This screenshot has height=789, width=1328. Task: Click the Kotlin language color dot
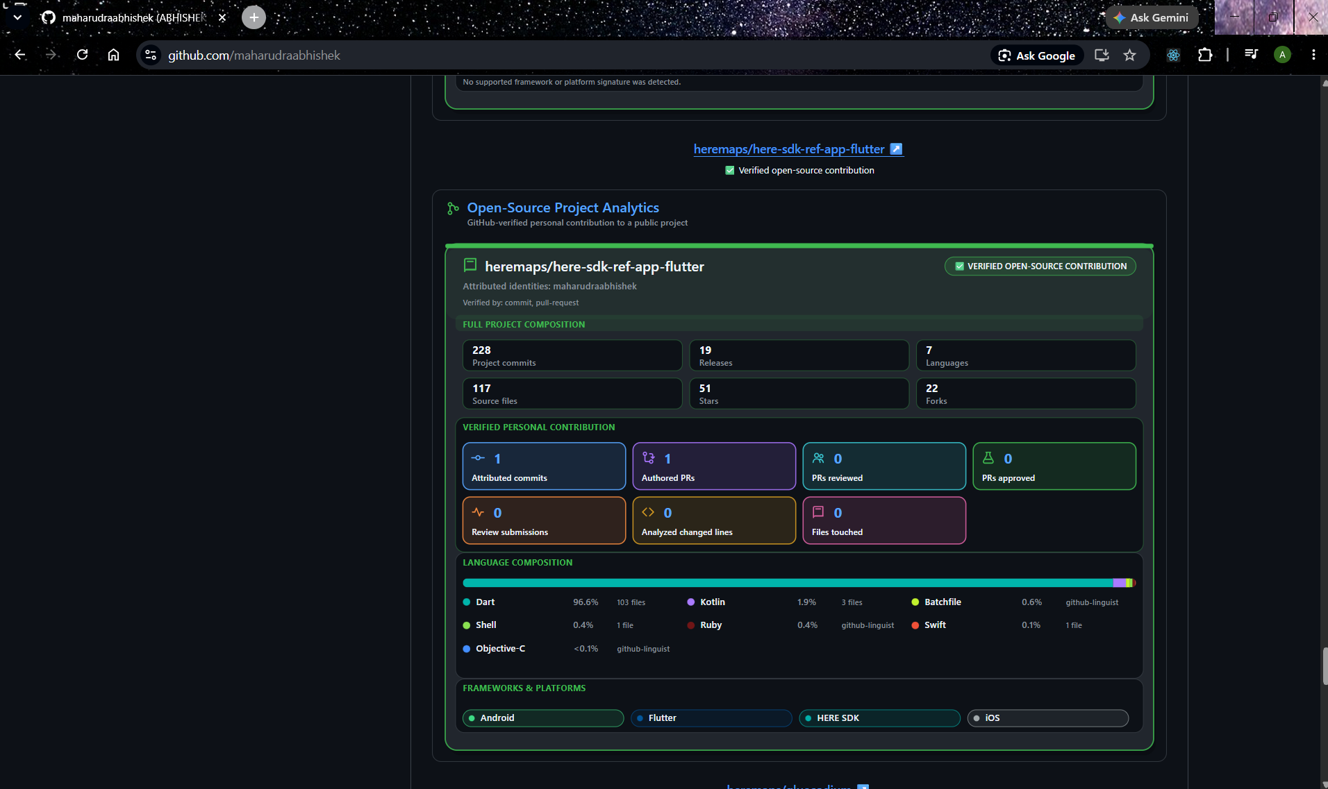[691, 602]
